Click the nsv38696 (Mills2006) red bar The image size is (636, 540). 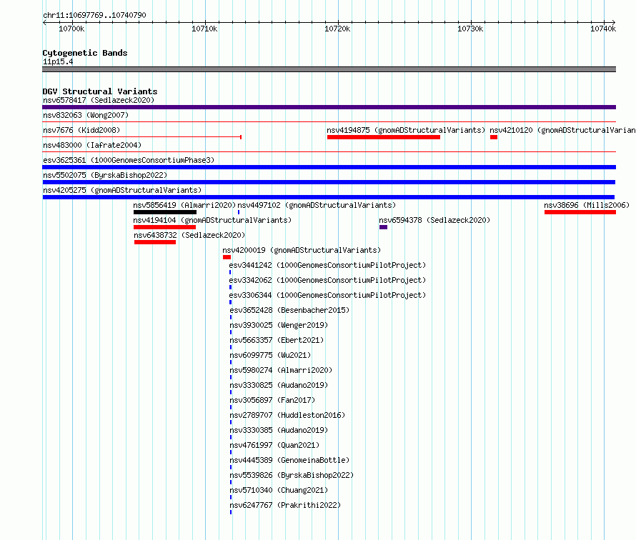point(580,212)
